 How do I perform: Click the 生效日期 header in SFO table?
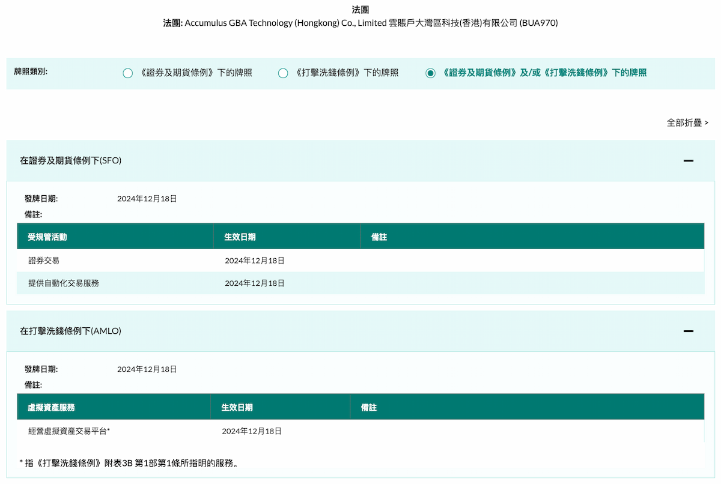[x=287, y=237]
